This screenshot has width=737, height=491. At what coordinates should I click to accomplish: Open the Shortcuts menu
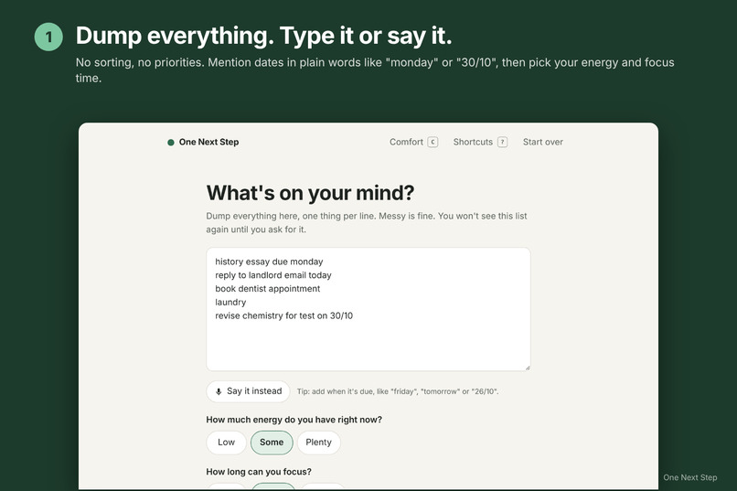click(x=480, y=142)
